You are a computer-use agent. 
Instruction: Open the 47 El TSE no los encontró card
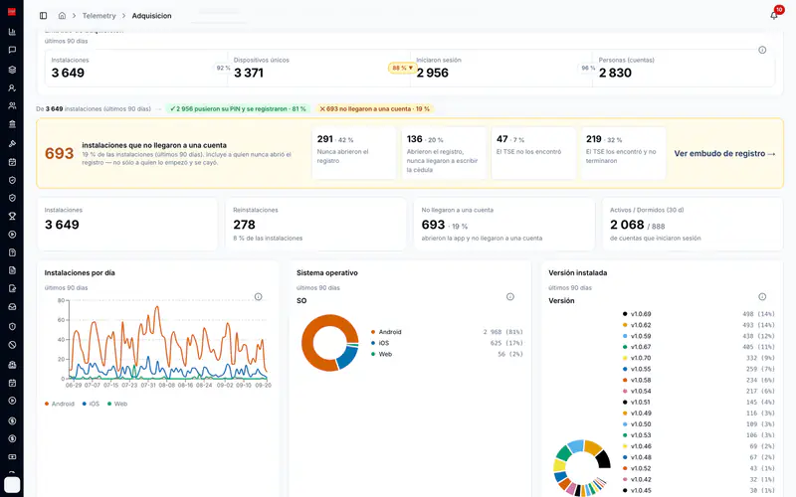[x=533, y=153]
